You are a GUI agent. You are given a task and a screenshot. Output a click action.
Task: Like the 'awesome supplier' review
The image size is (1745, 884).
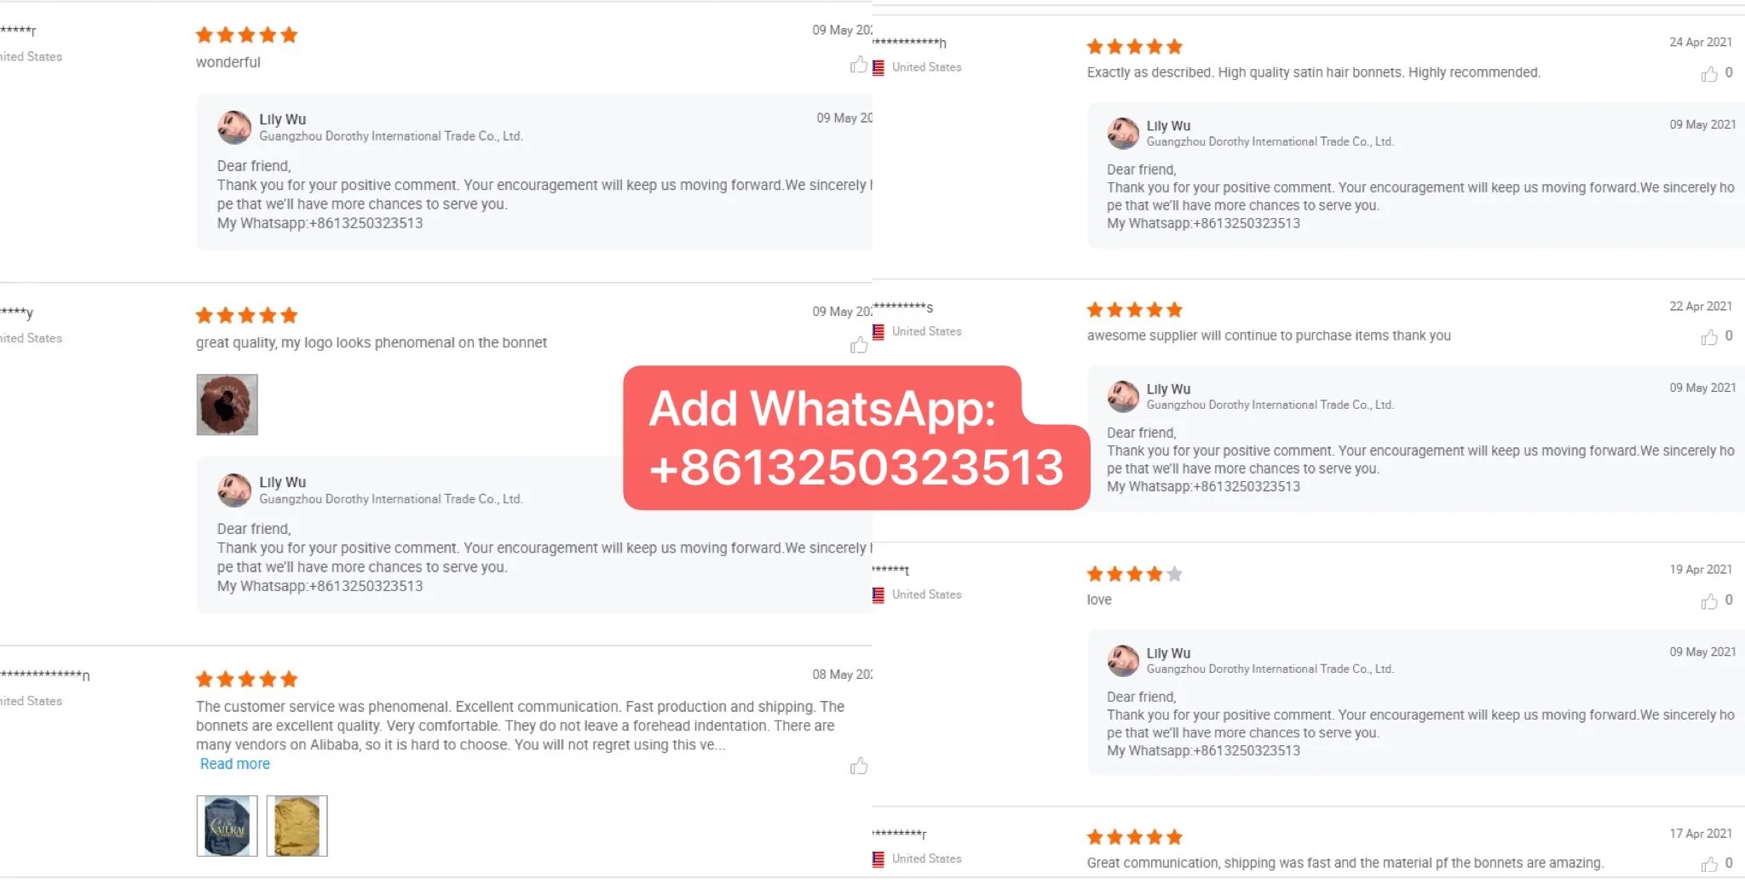click(1709, 337)
